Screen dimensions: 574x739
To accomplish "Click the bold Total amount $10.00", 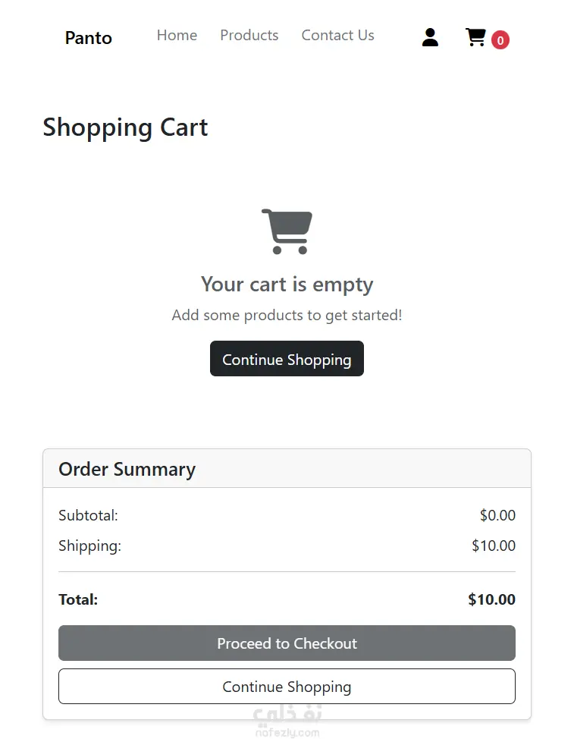I will 491,599.
